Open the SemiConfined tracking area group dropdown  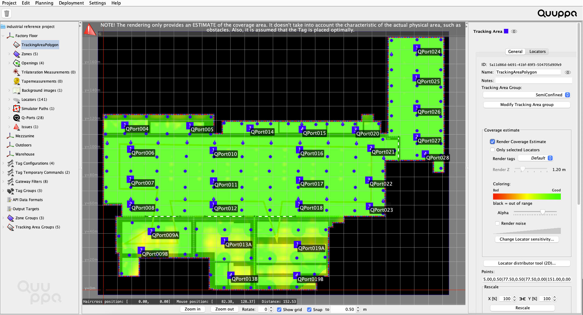pos(526,95)
